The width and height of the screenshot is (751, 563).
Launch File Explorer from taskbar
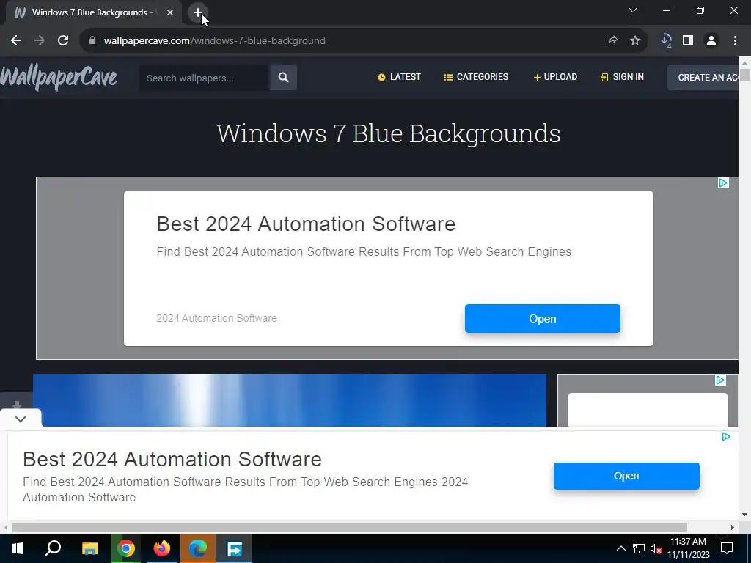pyautogui.click(x=89, y=548)
